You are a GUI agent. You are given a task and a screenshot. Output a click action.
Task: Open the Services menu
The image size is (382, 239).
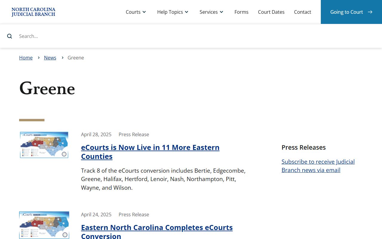click(211, 12)
